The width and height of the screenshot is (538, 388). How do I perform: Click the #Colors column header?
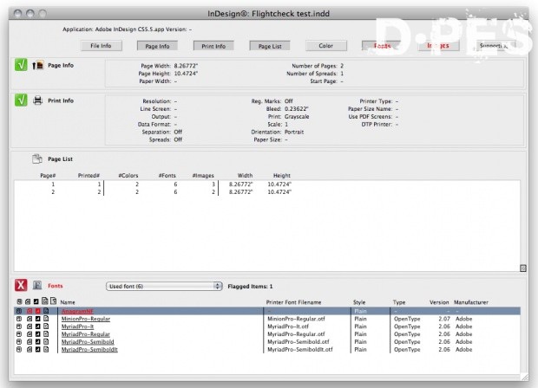point(128,175)
